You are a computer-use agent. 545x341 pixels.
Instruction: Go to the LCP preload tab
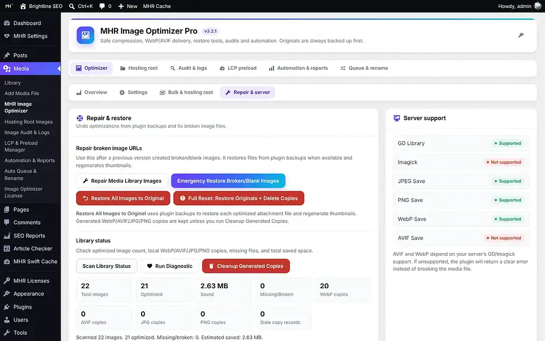click(238, 68)
